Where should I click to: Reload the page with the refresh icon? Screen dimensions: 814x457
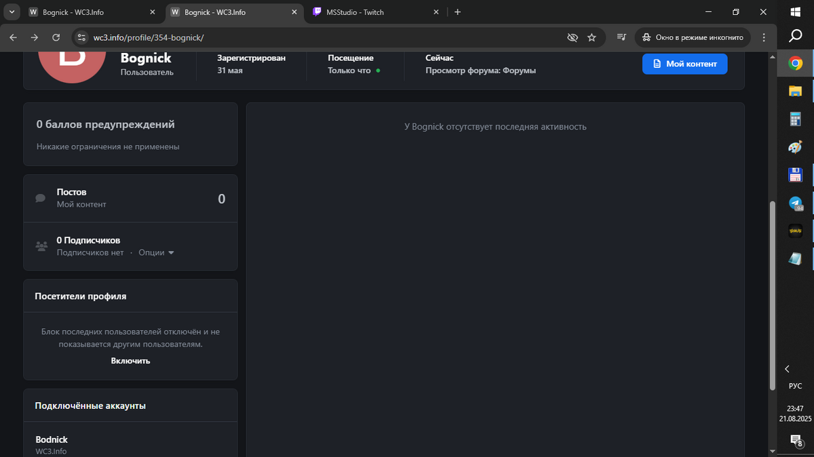[x=55, y=37]
